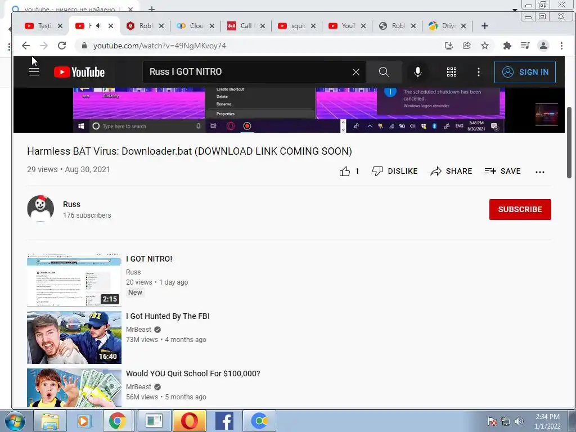Close the Clou tab
The image size is (576, 432).
coord(212,26)
